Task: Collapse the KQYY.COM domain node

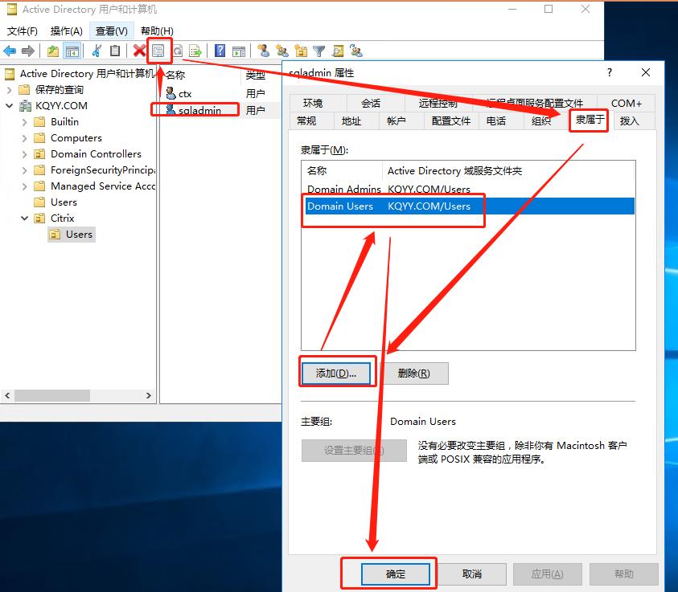Action: point(10,106)
